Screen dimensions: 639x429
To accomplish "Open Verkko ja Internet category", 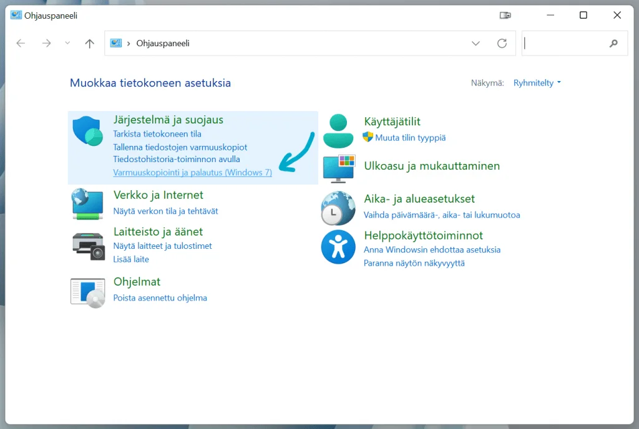I will 158,195.
